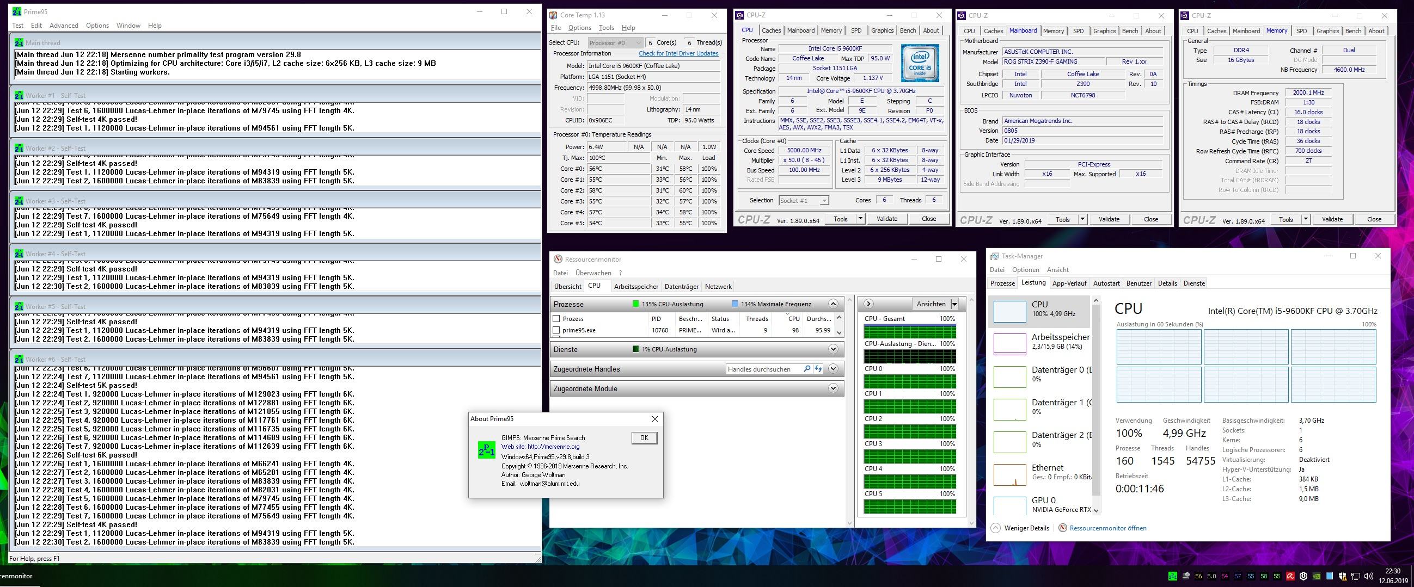The height and width of the screenshot is (587, 1414).
Task: Open Tools dropdown arrow in CPU-Z CPU window
Action: point(860,219)
